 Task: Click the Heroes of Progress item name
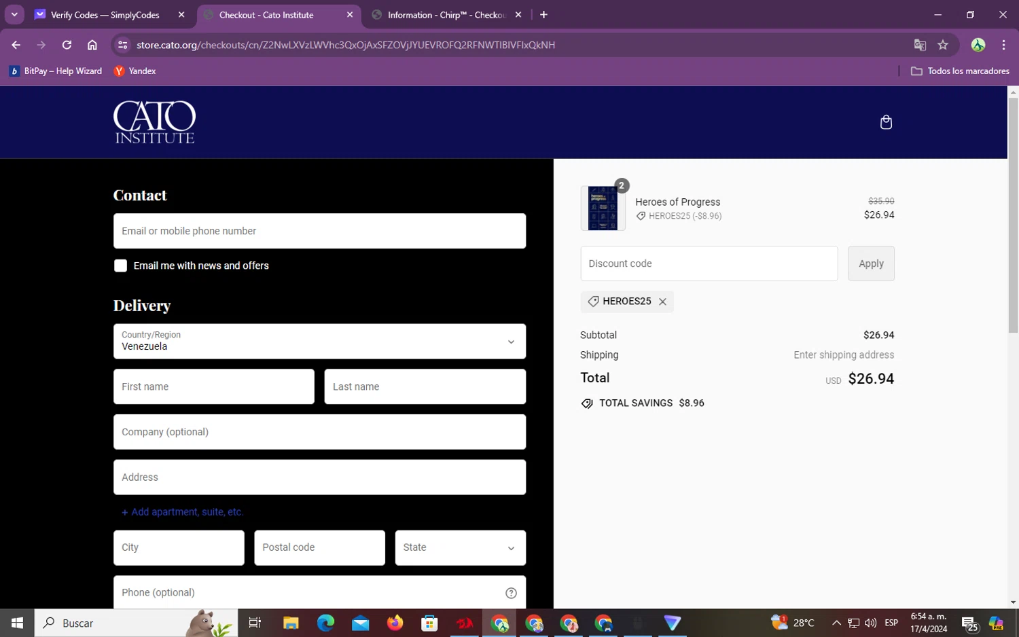677,202
